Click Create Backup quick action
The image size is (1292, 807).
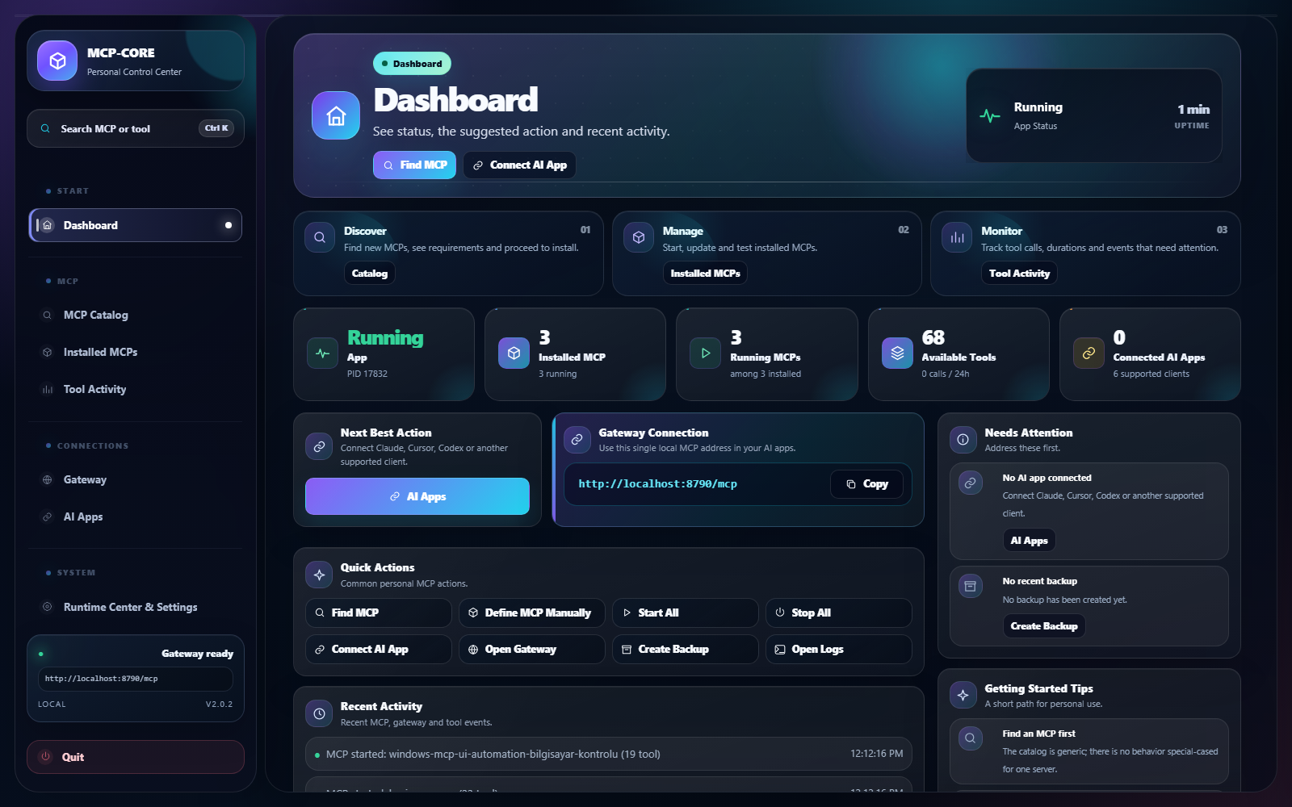click(685, 649)
